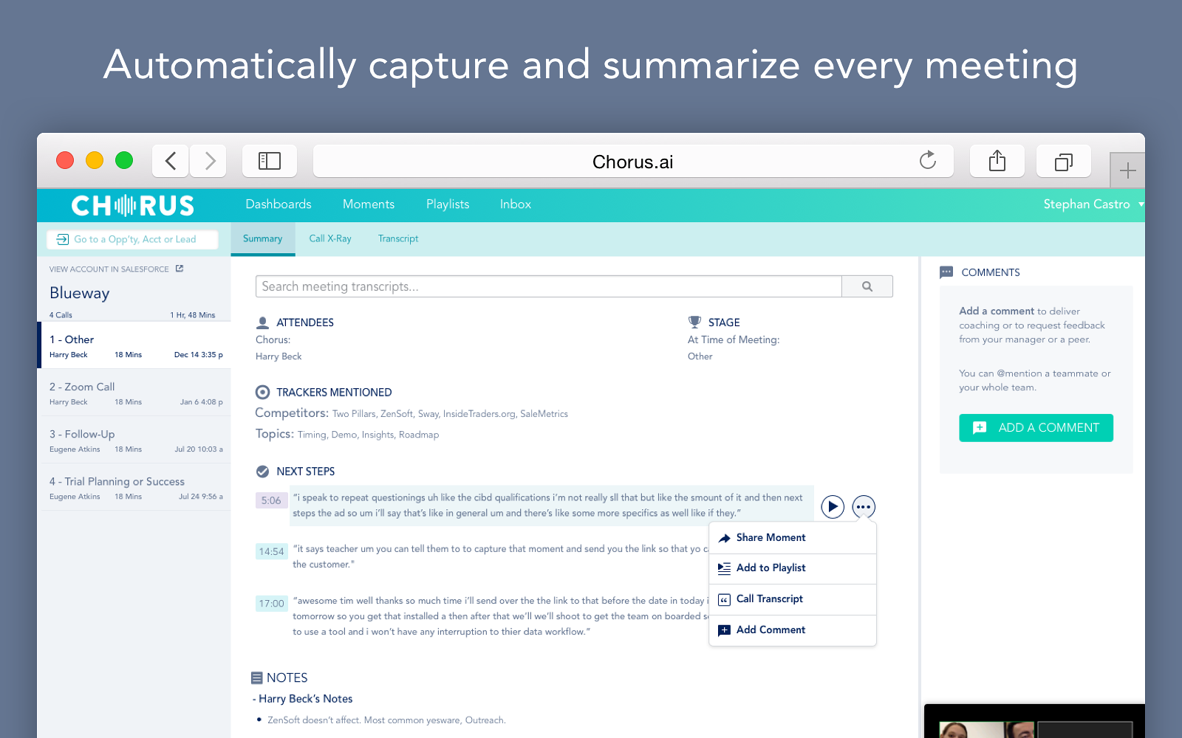Switch to the Transcript tab

(x=398, y=238)
